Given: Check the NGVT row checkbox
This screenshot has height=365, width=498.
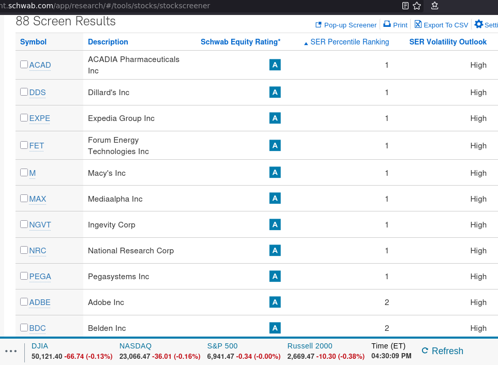Looking at the screenshot, I should coord(24,224).
